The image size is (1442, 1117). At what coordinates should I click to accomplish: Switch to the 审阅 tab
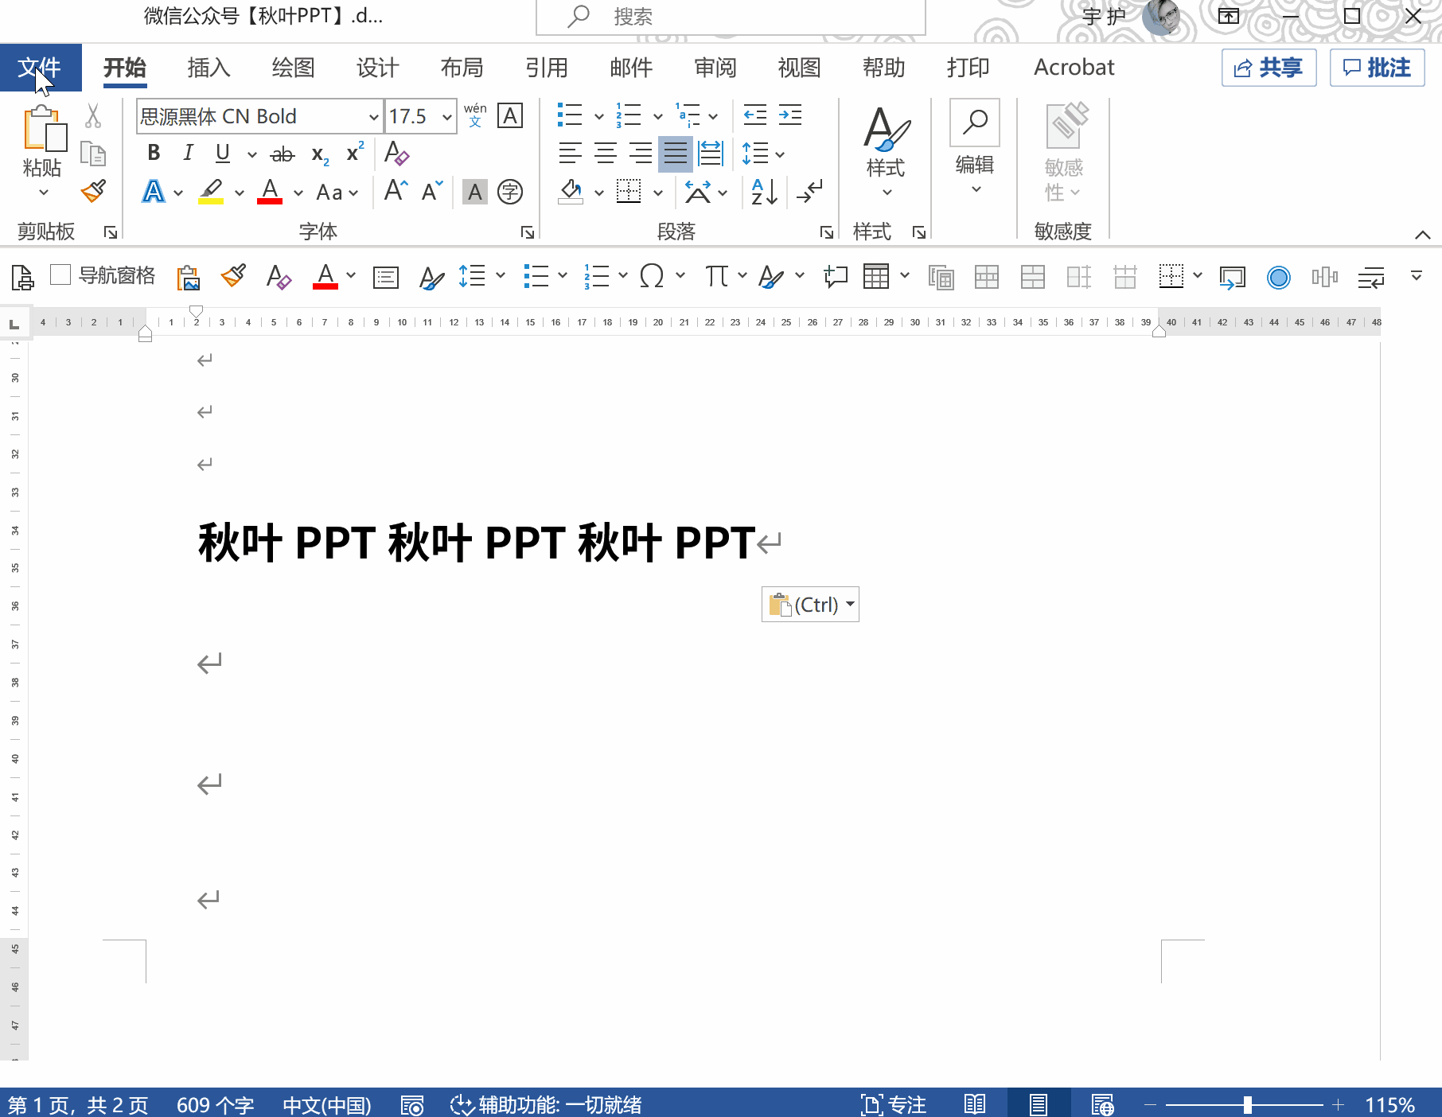715,68
